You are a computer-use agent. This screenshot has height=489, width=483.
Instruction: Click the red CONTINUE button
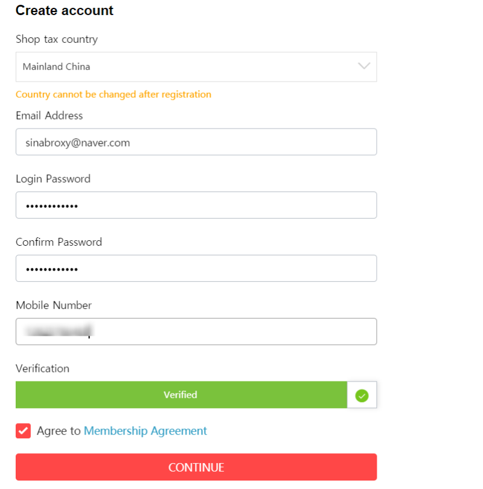click(x=196, y=467)
